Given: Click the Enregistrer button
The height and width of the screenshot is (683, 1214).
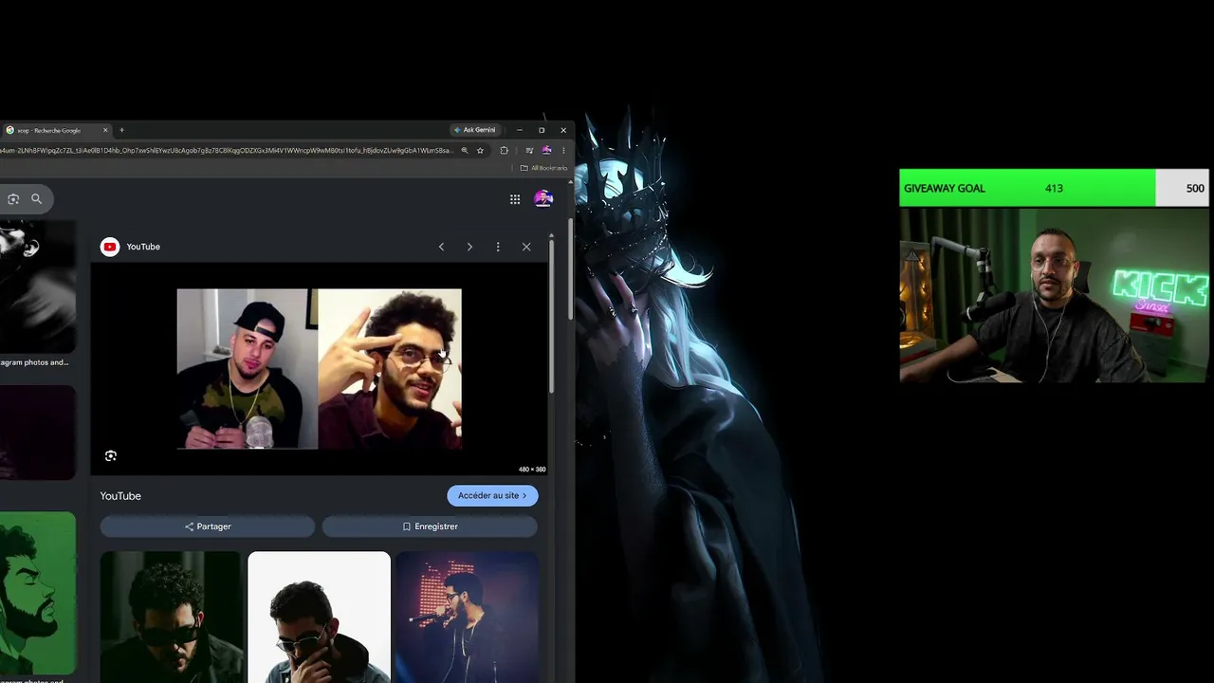Looking at the screenshot, I should click(430, 526).
